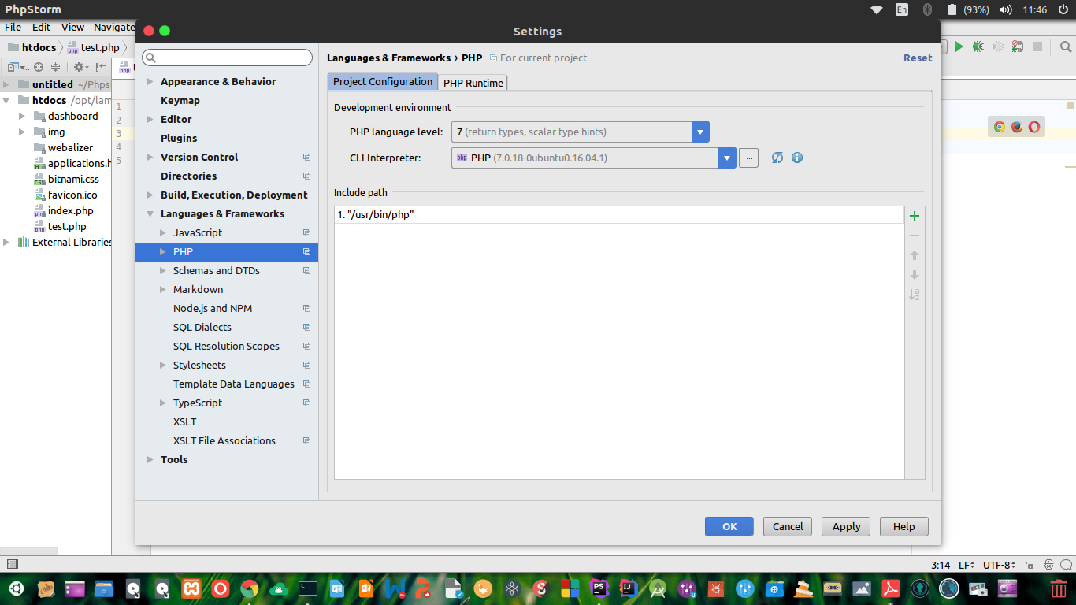Open the Navigate menu
The image size is (1076, 605).
point(114,27)
